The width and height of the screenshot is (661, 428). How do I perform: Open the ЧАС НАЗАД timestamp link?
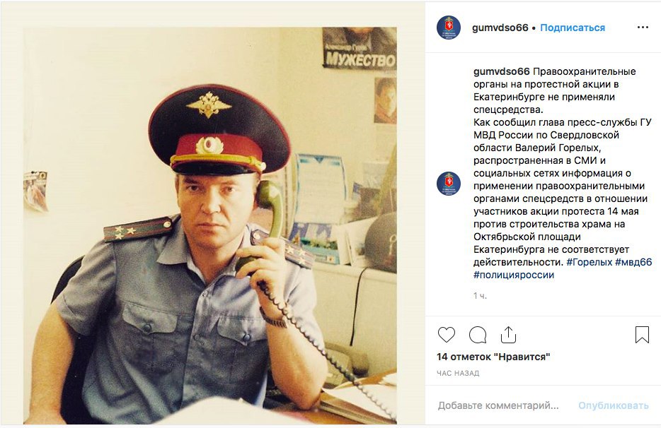pyautogui.click(x=458, y=374)
